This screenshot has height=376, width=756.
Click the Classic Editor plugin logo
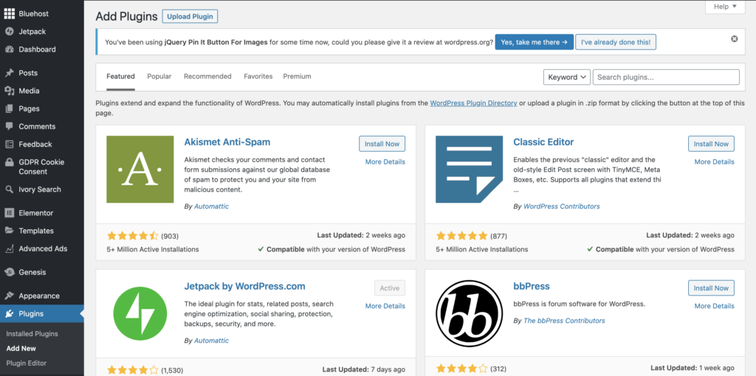(x=469, y=169)
